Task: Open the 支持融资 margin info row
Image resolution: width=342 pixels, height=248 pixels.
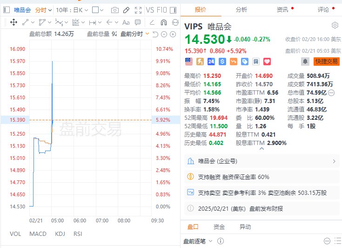Action: 262,177
